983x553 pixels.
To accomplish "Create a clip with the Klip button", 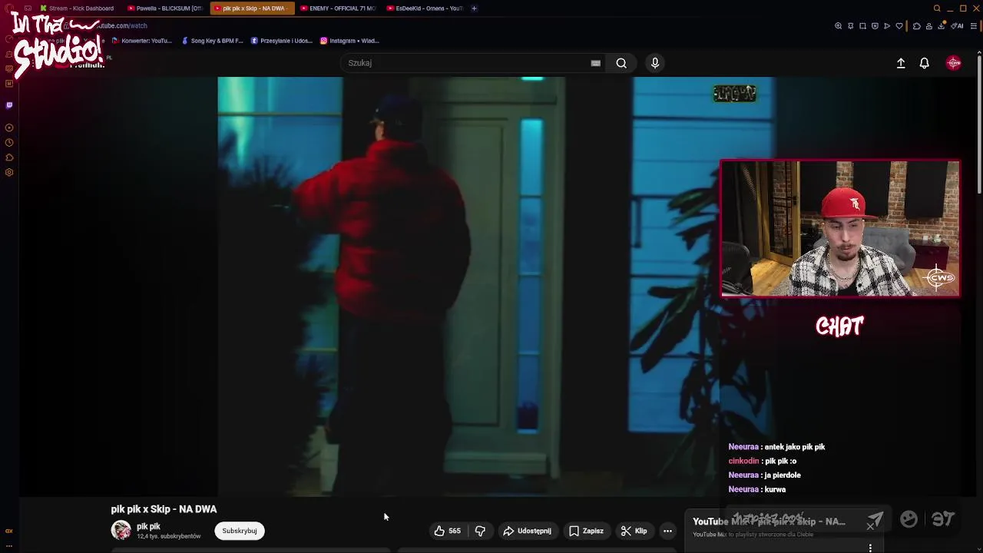I will (634, 531).
